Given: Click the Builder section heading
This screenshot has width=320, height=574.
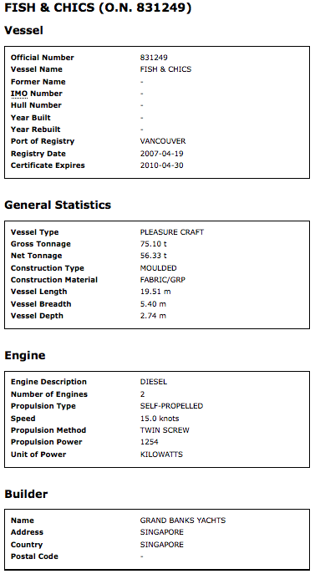Looking at the screenshot, I should pos(26,494).
